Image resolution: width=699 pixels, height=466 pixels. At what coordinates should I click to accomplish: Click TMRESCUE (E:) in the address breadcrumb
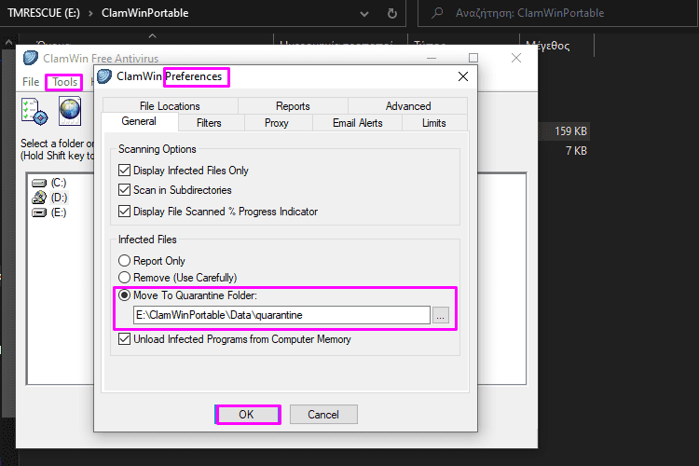pos(44,13)
